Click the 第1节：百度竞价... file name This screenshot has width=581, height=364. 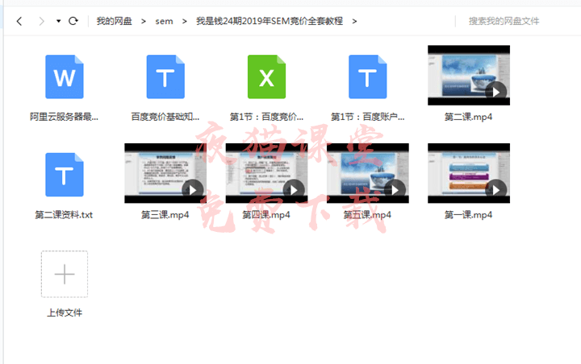(x=267, y=117)
